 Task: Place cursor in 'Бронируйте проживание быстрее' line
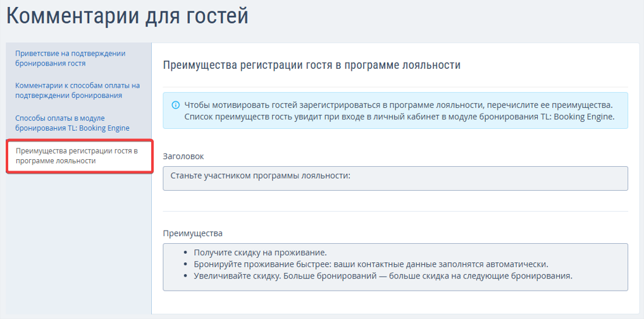[371, 264]
